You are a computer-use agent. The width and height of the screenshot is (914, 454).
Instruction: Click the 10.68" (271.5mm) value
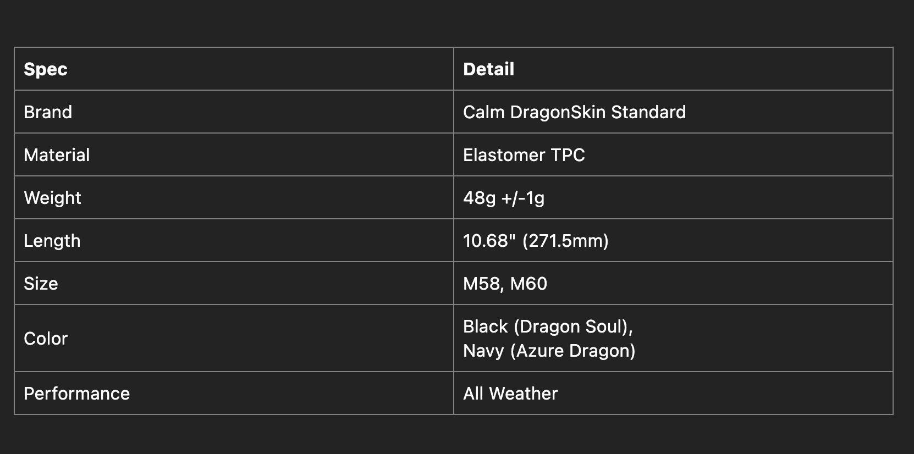click(x=536, y=241)
